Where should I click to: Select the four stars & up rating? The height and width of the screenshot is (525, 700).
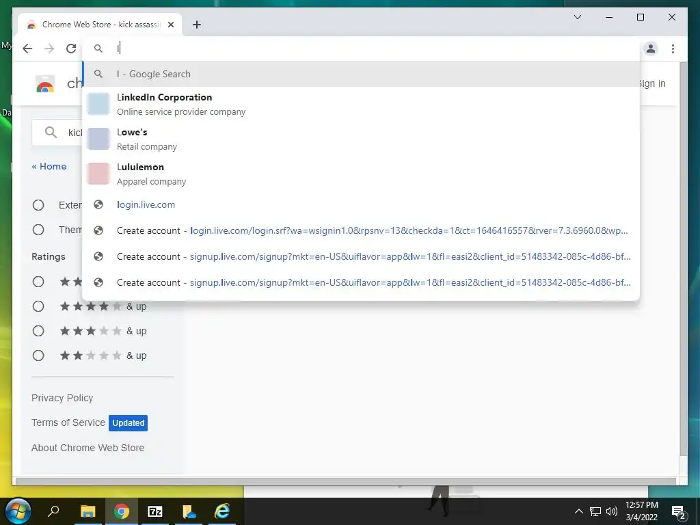(38, 306)
